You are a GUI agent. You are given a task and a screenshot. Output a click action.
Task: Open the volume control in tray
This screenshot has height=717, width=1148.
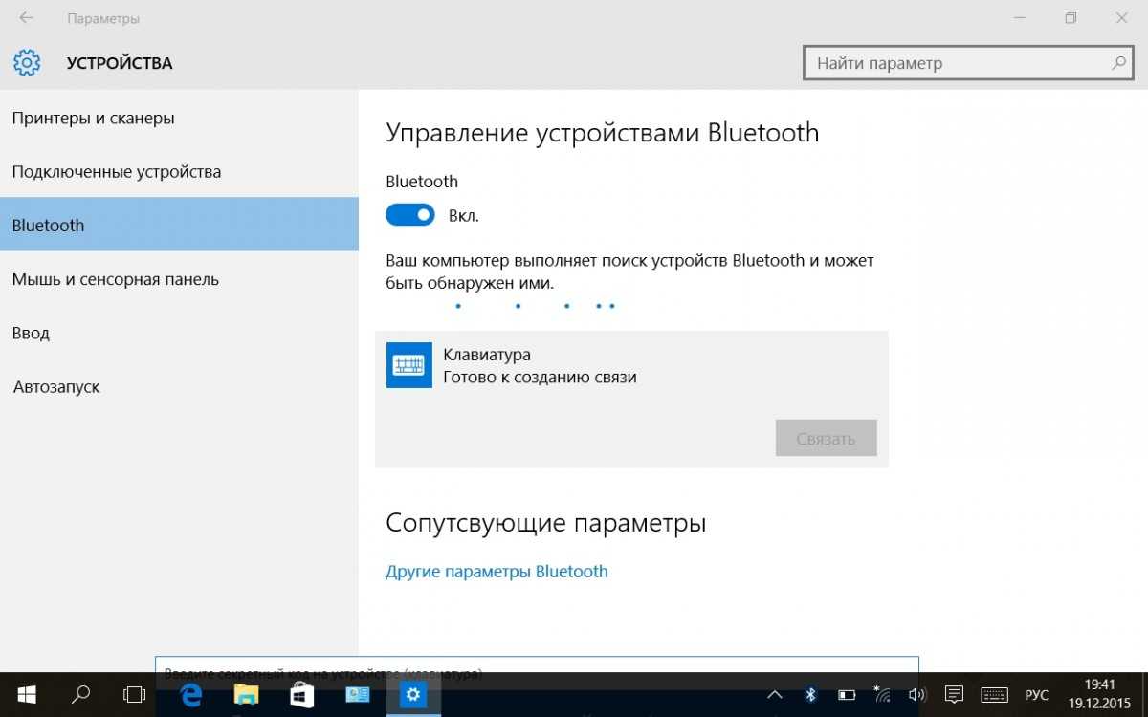pyautogui.click(x=916, y=695)
